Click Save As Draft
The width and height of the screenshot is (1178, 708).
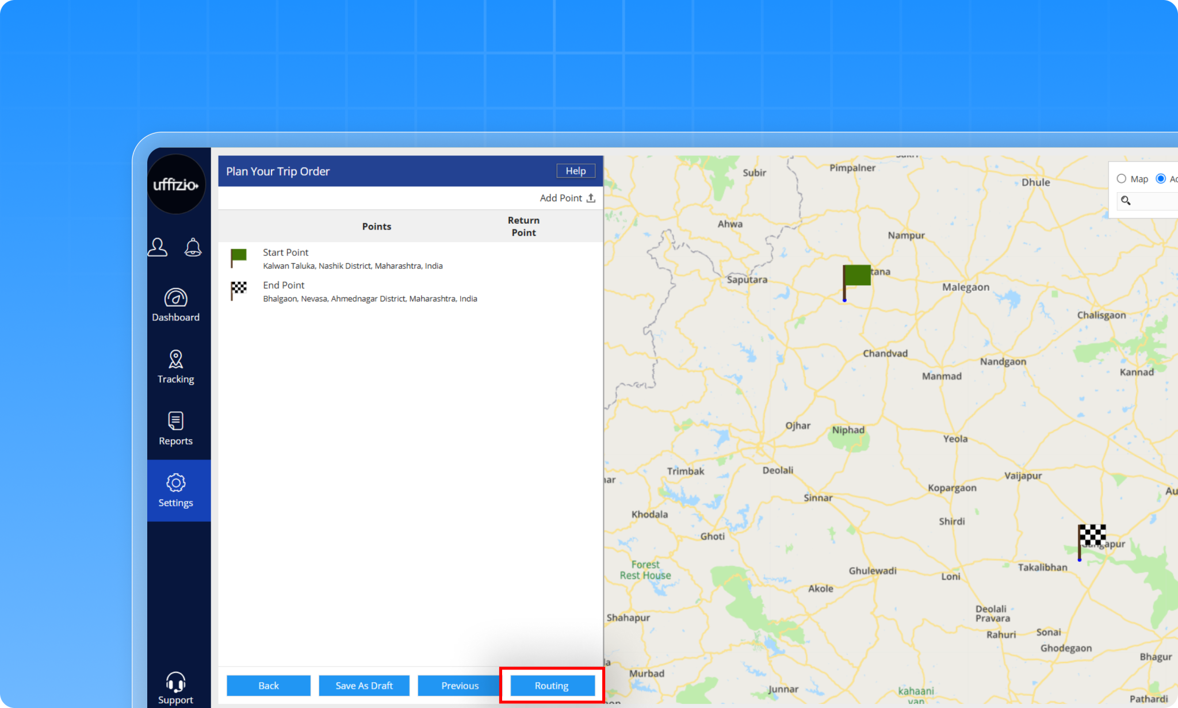point(364,686)
